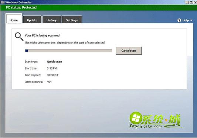This screenshot has width=197, height=138.
Task: Click the 'Windows Defender' title bar text
Action: (18, 2)
